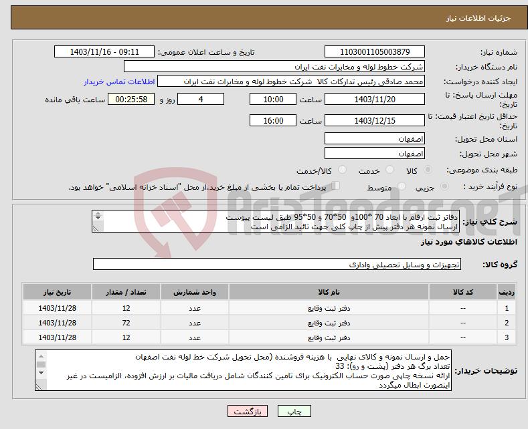Click the شهر محل تحویل field
528x429 pixels.
[375, 153]
